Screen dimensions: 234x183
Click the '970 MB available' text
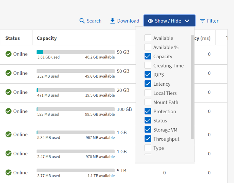(x=100, y=157)
